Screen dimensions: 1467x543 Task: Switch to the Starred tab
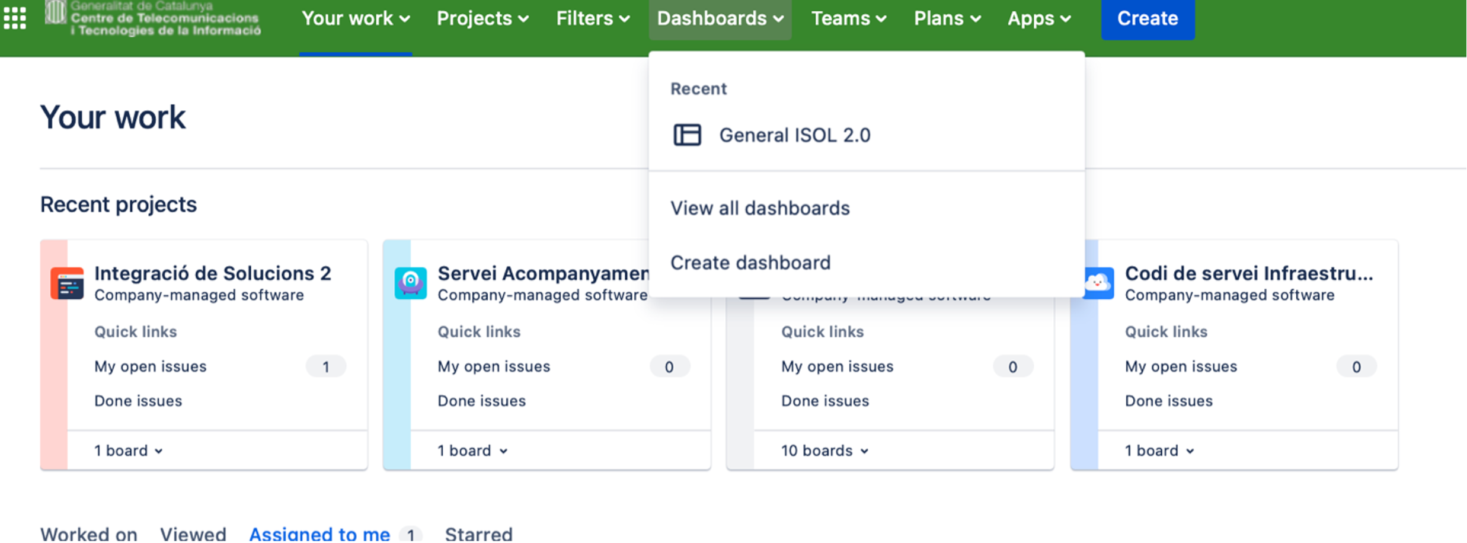pyautogui.click(x=478, y=534)
